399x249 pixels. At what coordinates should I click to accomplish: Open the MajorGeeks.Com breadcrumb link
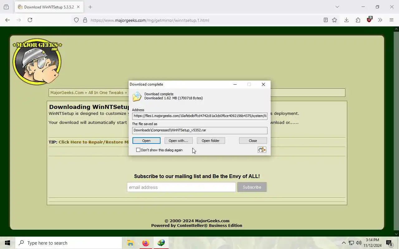click(x=67, y=92)
